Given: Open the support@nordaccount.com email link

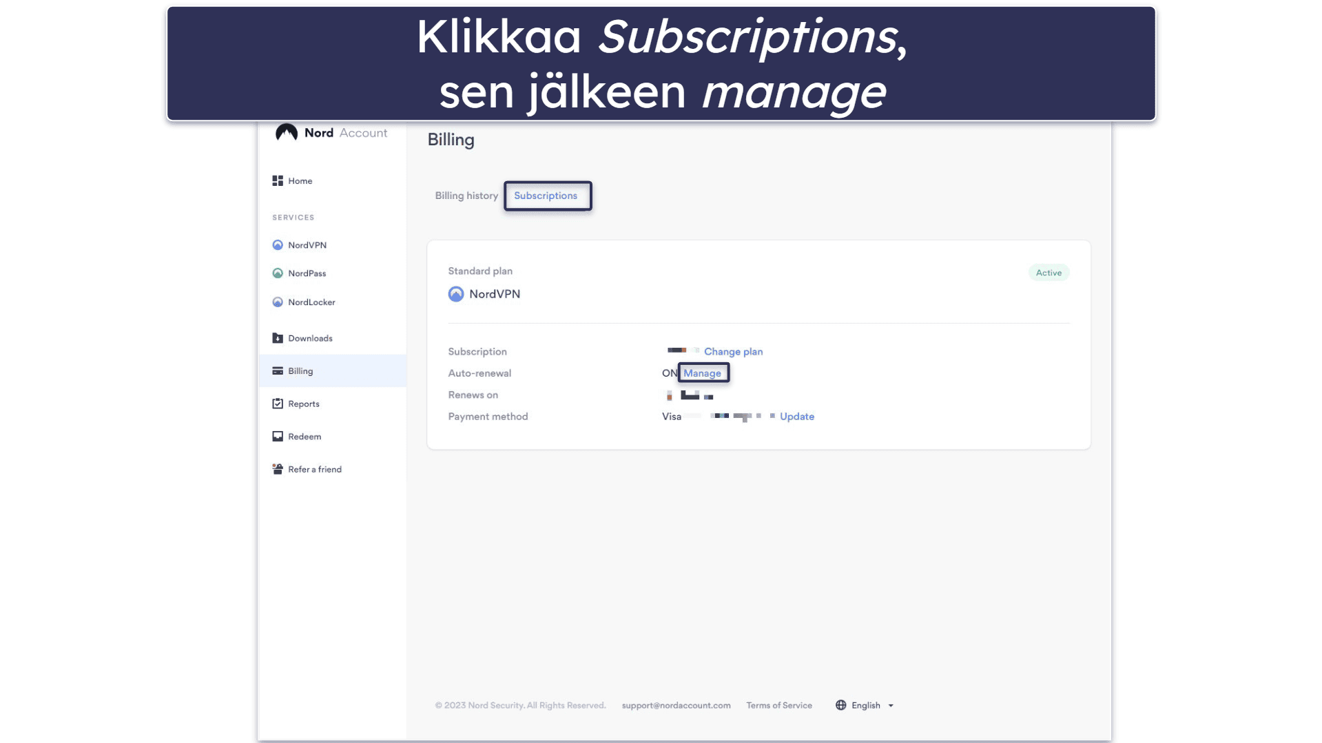Looking at the screenshot, I should point(676,705).
